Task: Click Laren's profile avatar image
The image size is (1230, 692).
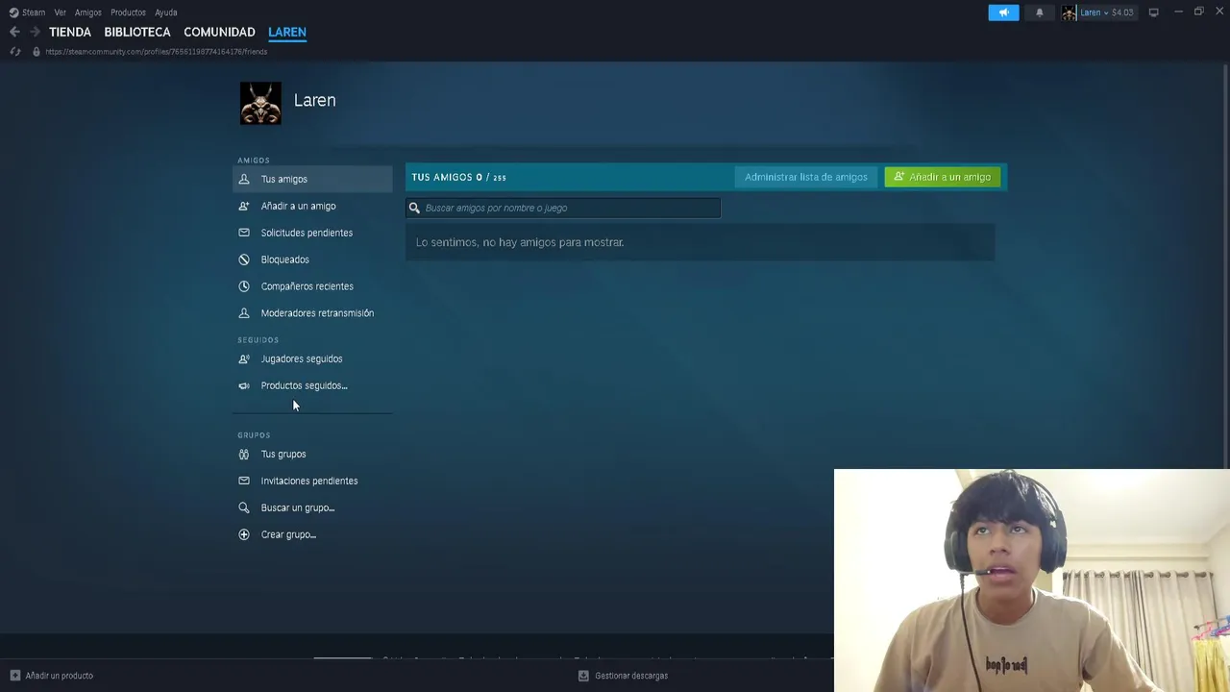Action: click(x=260, y=103)
